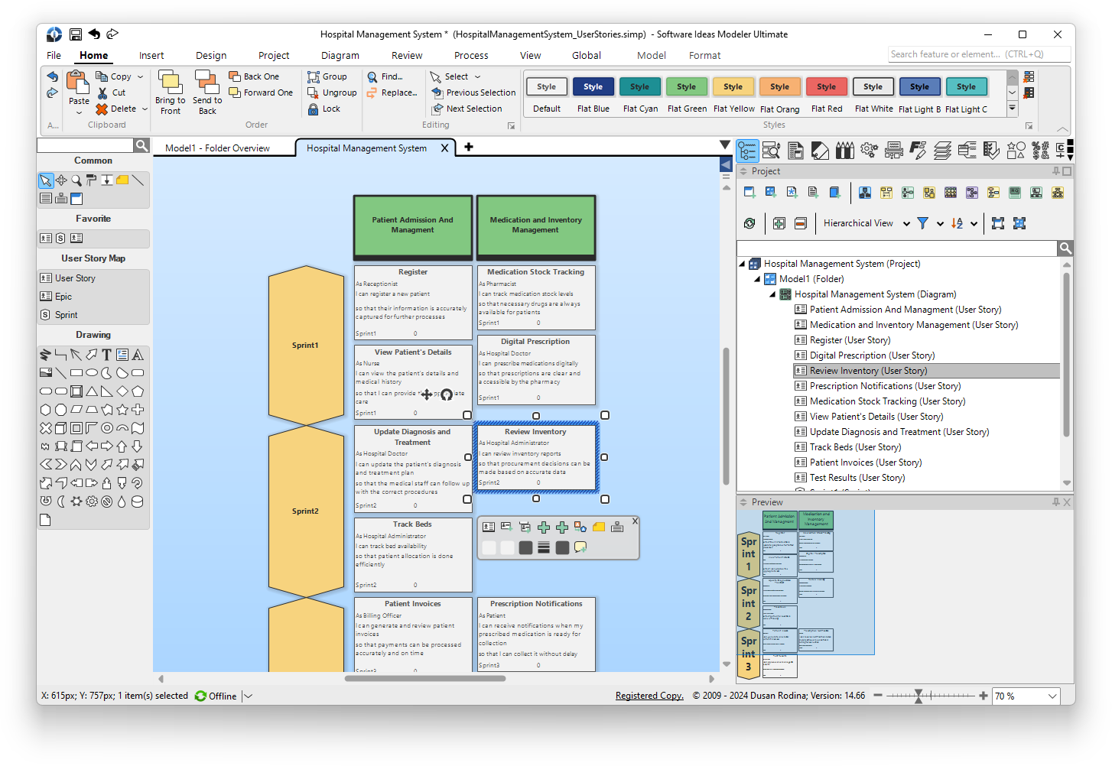Click the Registered Copy link

pyautogui.click(x=649, y=696)
